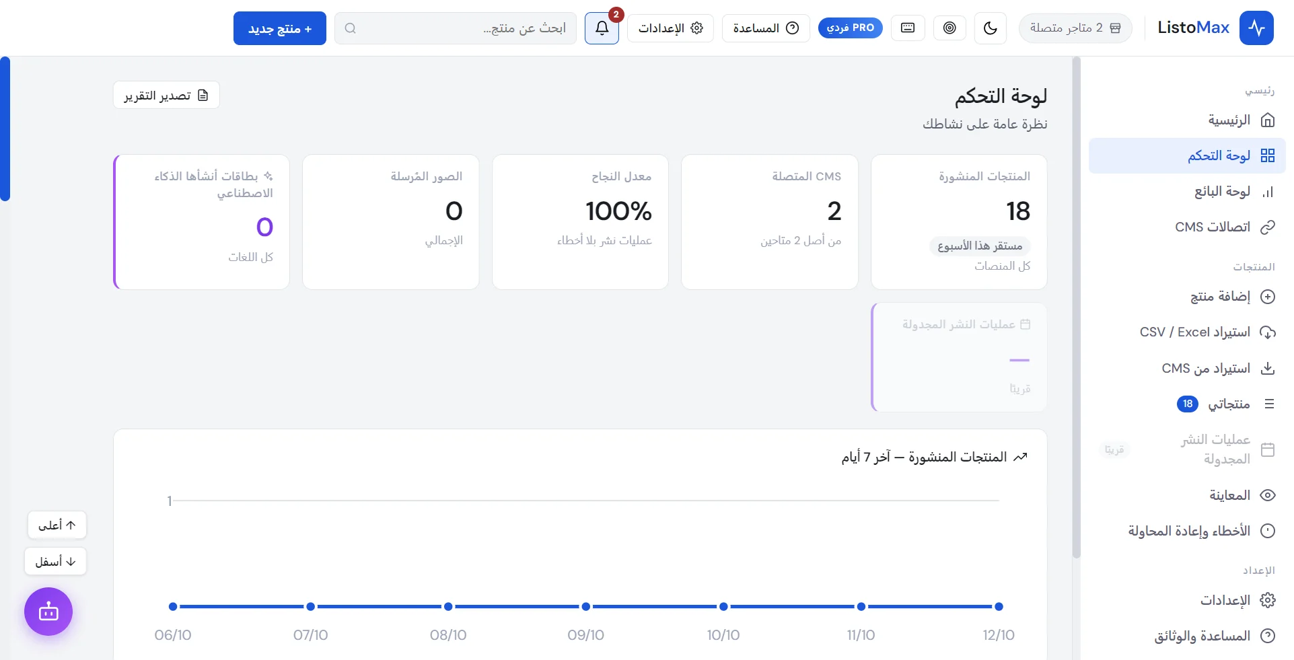This screenshot has width=1294, height=660.
Task: Open the الصور المُرسلة stat card
Action: click(391, 222)
